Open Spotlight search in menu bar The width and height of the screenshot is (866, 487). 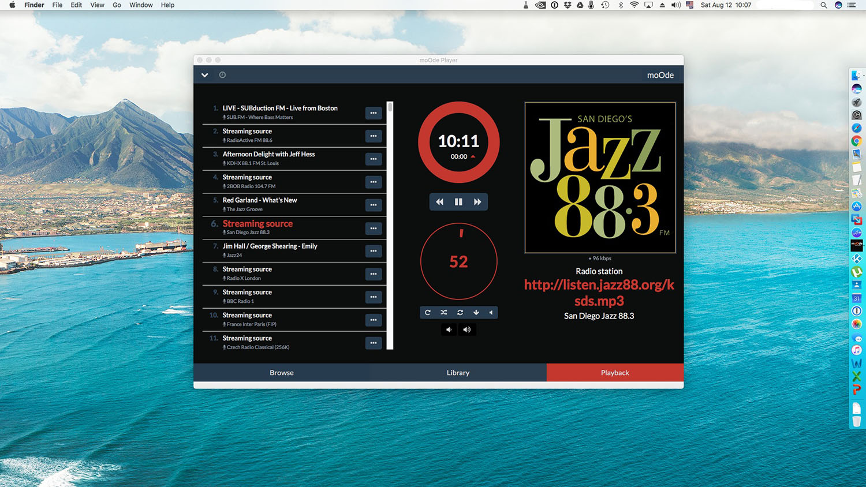click(823, 5)
